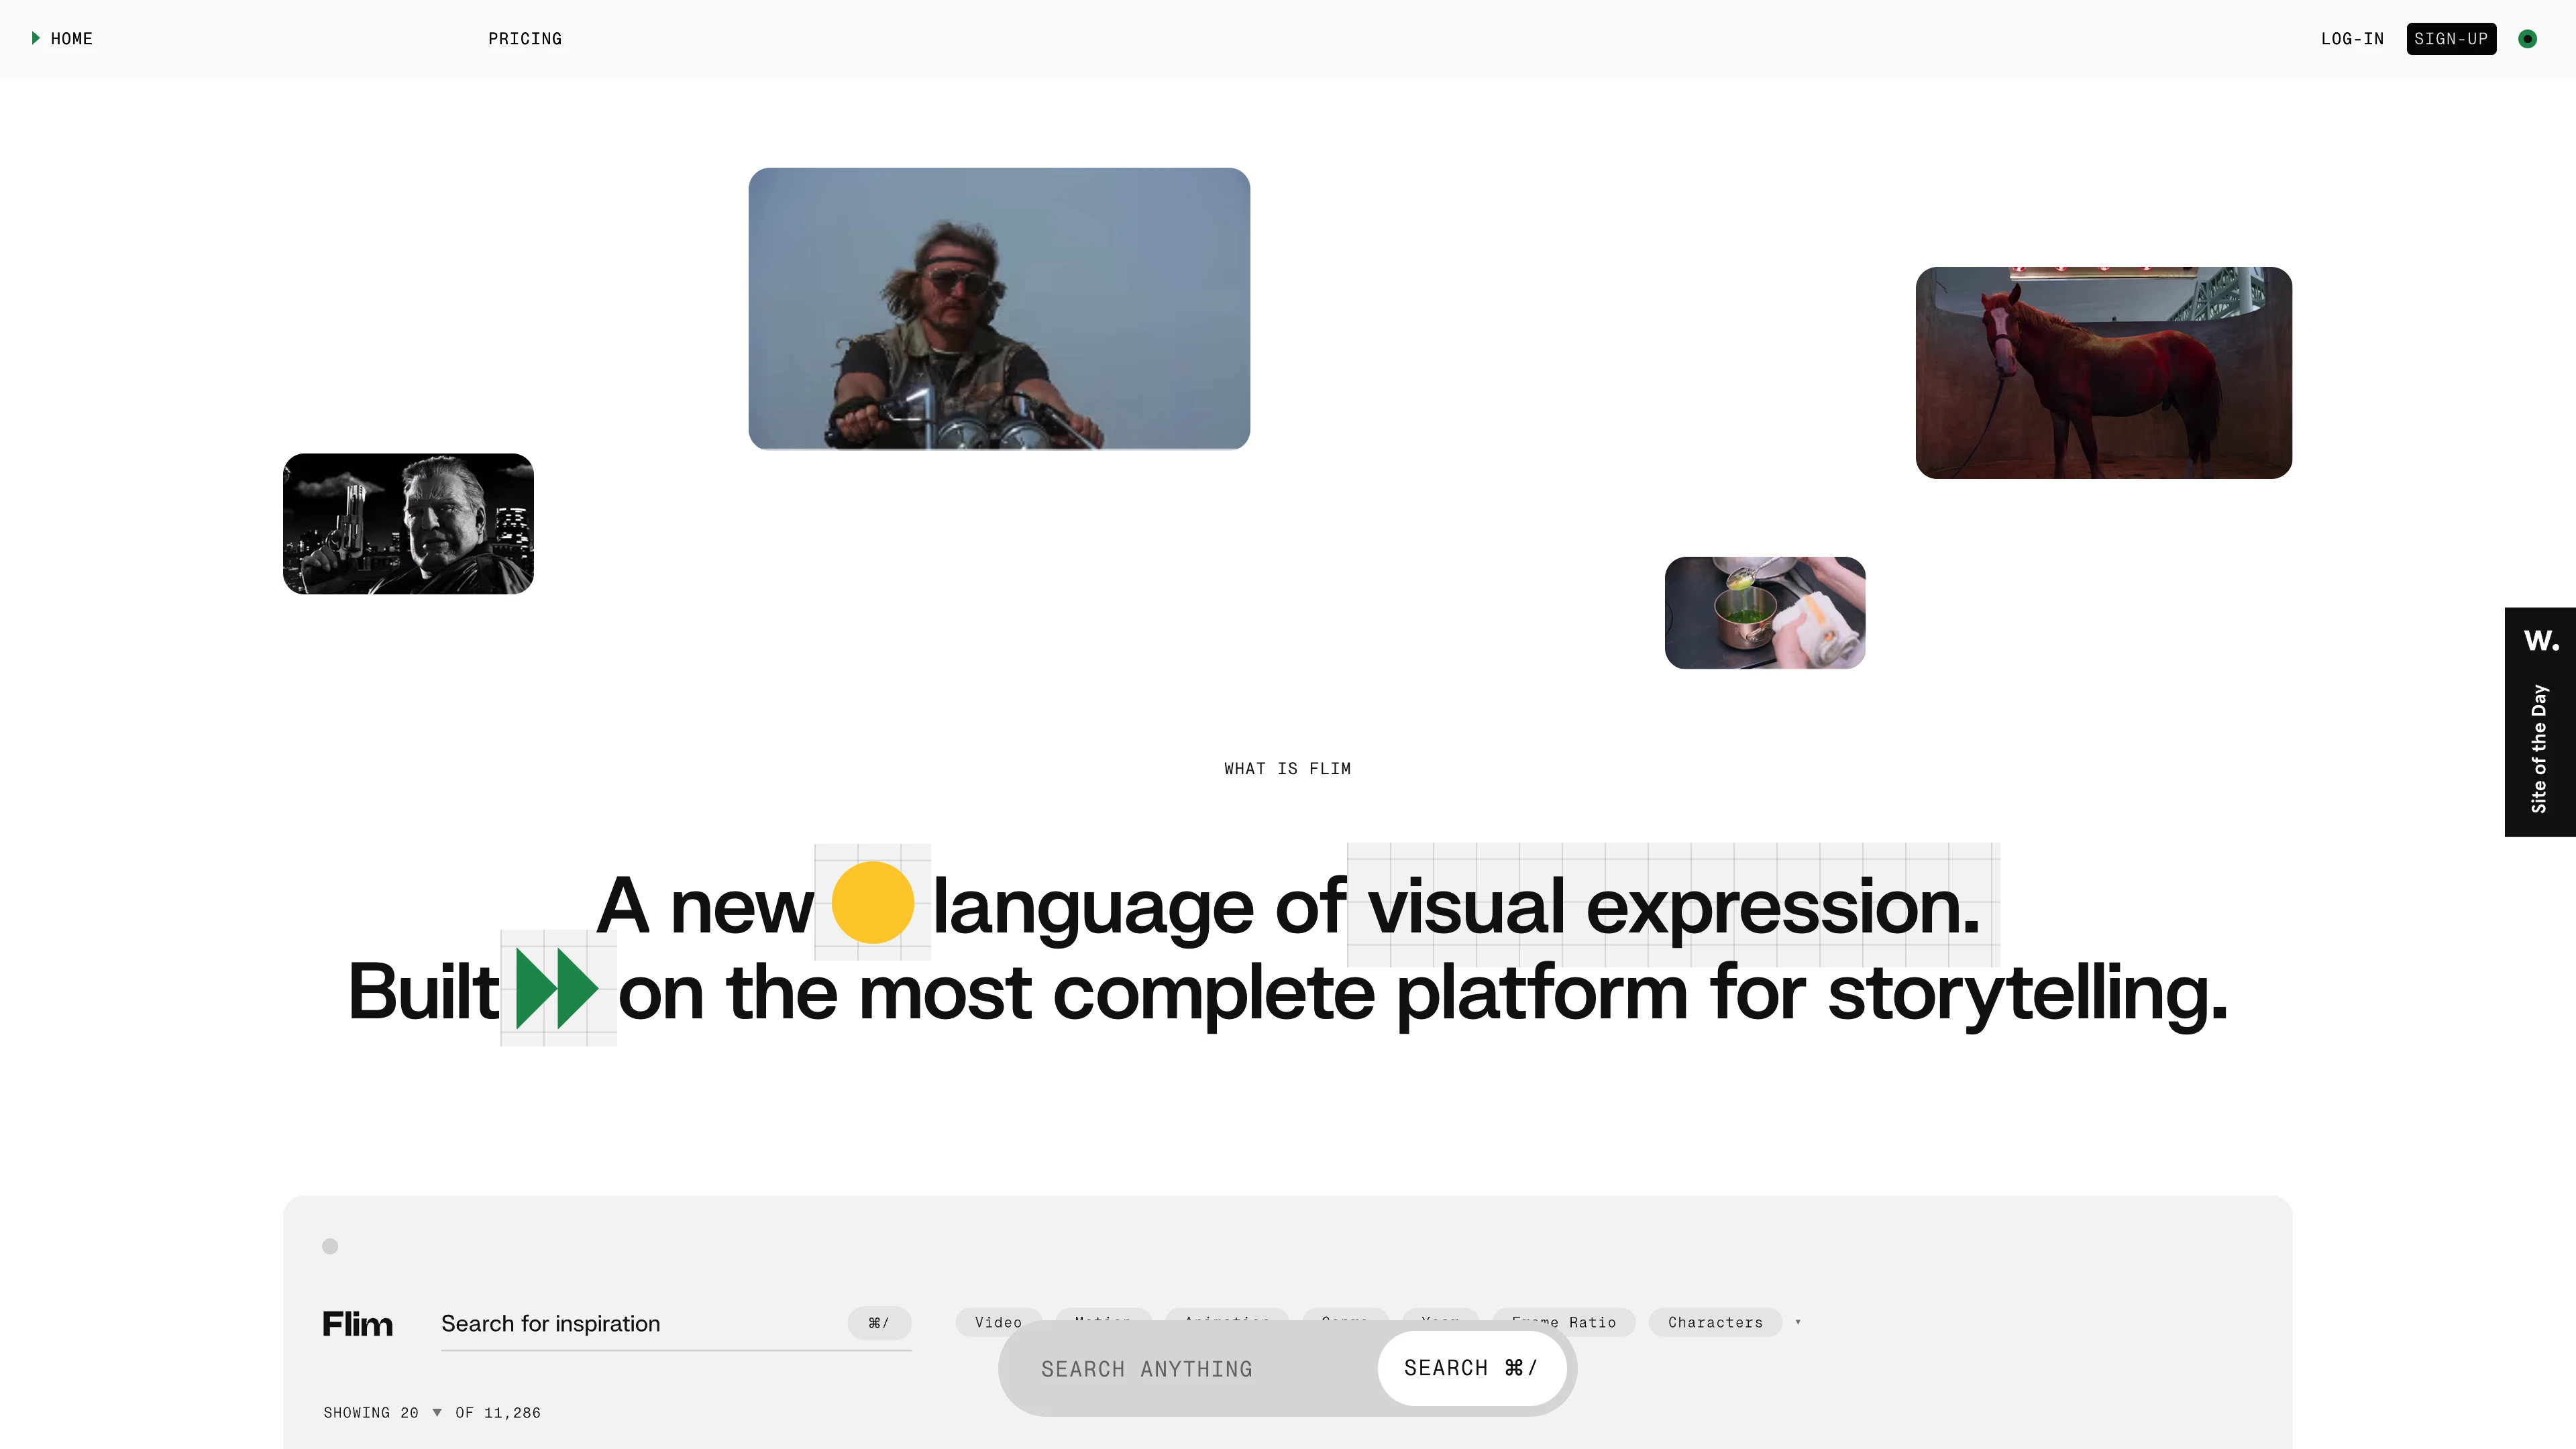This screenshot has width=2576, height=1449.
Task: Click the LOG-IN link
Action: point(2352,39)
